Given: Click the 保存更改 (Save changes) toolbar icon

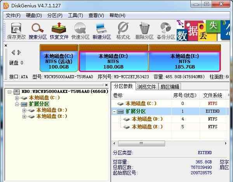Looking at the screenshot, I should click(x=16, y=30).
